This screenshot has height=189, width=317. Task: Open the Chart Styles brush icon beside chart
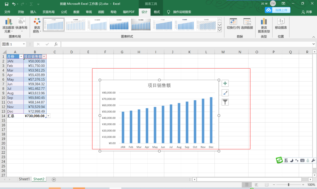click(x=225, y=93)
